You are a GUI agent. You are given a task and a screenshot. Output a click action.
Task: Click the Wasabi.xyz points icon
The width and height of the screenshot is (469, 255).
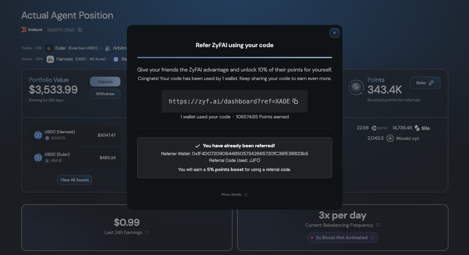[390, 138]
